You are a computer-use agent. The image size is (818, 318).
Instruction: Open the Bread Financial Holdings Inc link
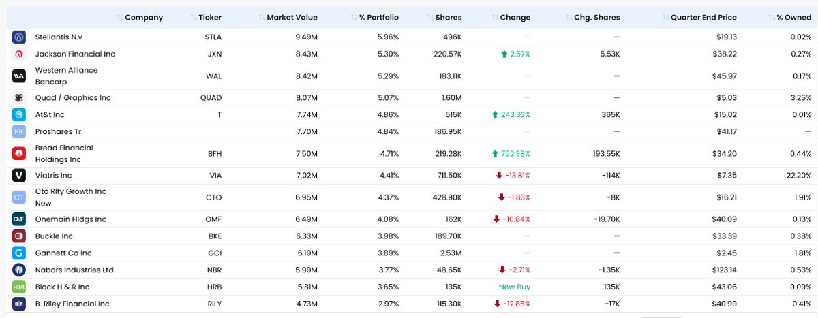[x=64, y=154]
